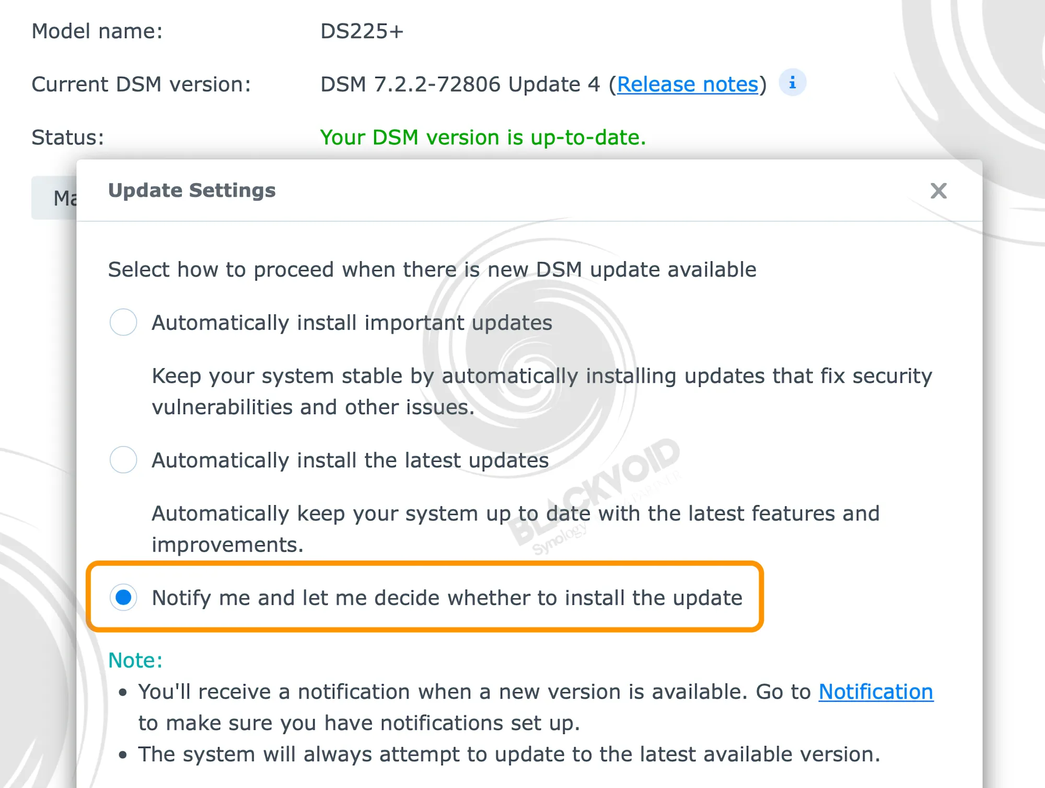This screenshot has height=788, width=1045.
Task: Click the 'Automatically install the latest updates' label text
Action: point(350,460)
